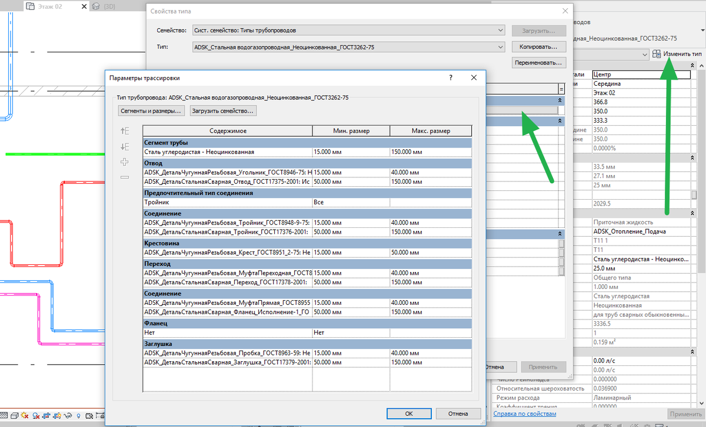Click the Изменить тип edit-type icon
Screen dimensions: 706x427
coord(657,53)
